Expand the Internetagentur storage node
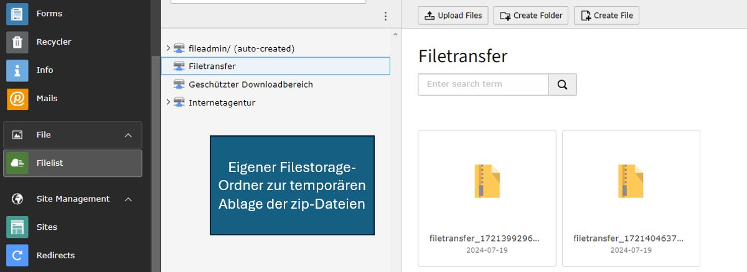This screenshot has height=272, width=747. pyautogui.click(x=168, y=102)
